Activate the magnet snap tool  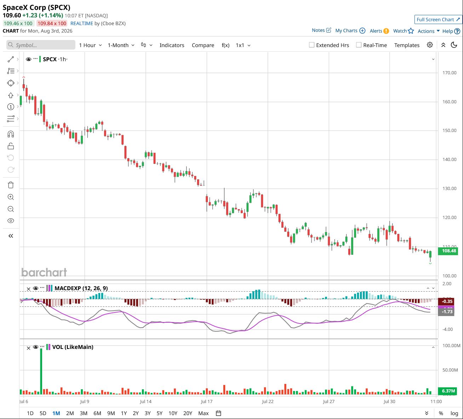[11, 134]
